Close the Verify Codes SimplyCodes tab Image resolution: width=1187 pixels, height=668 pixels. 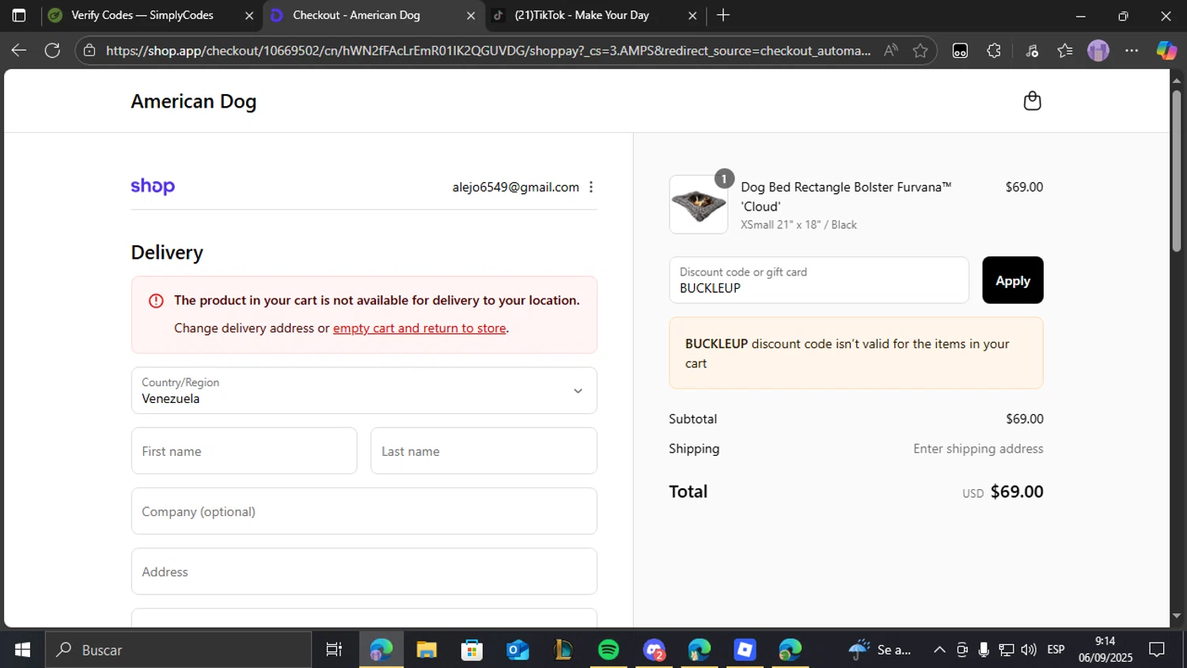pyautogui.click(x=249, y=15)
